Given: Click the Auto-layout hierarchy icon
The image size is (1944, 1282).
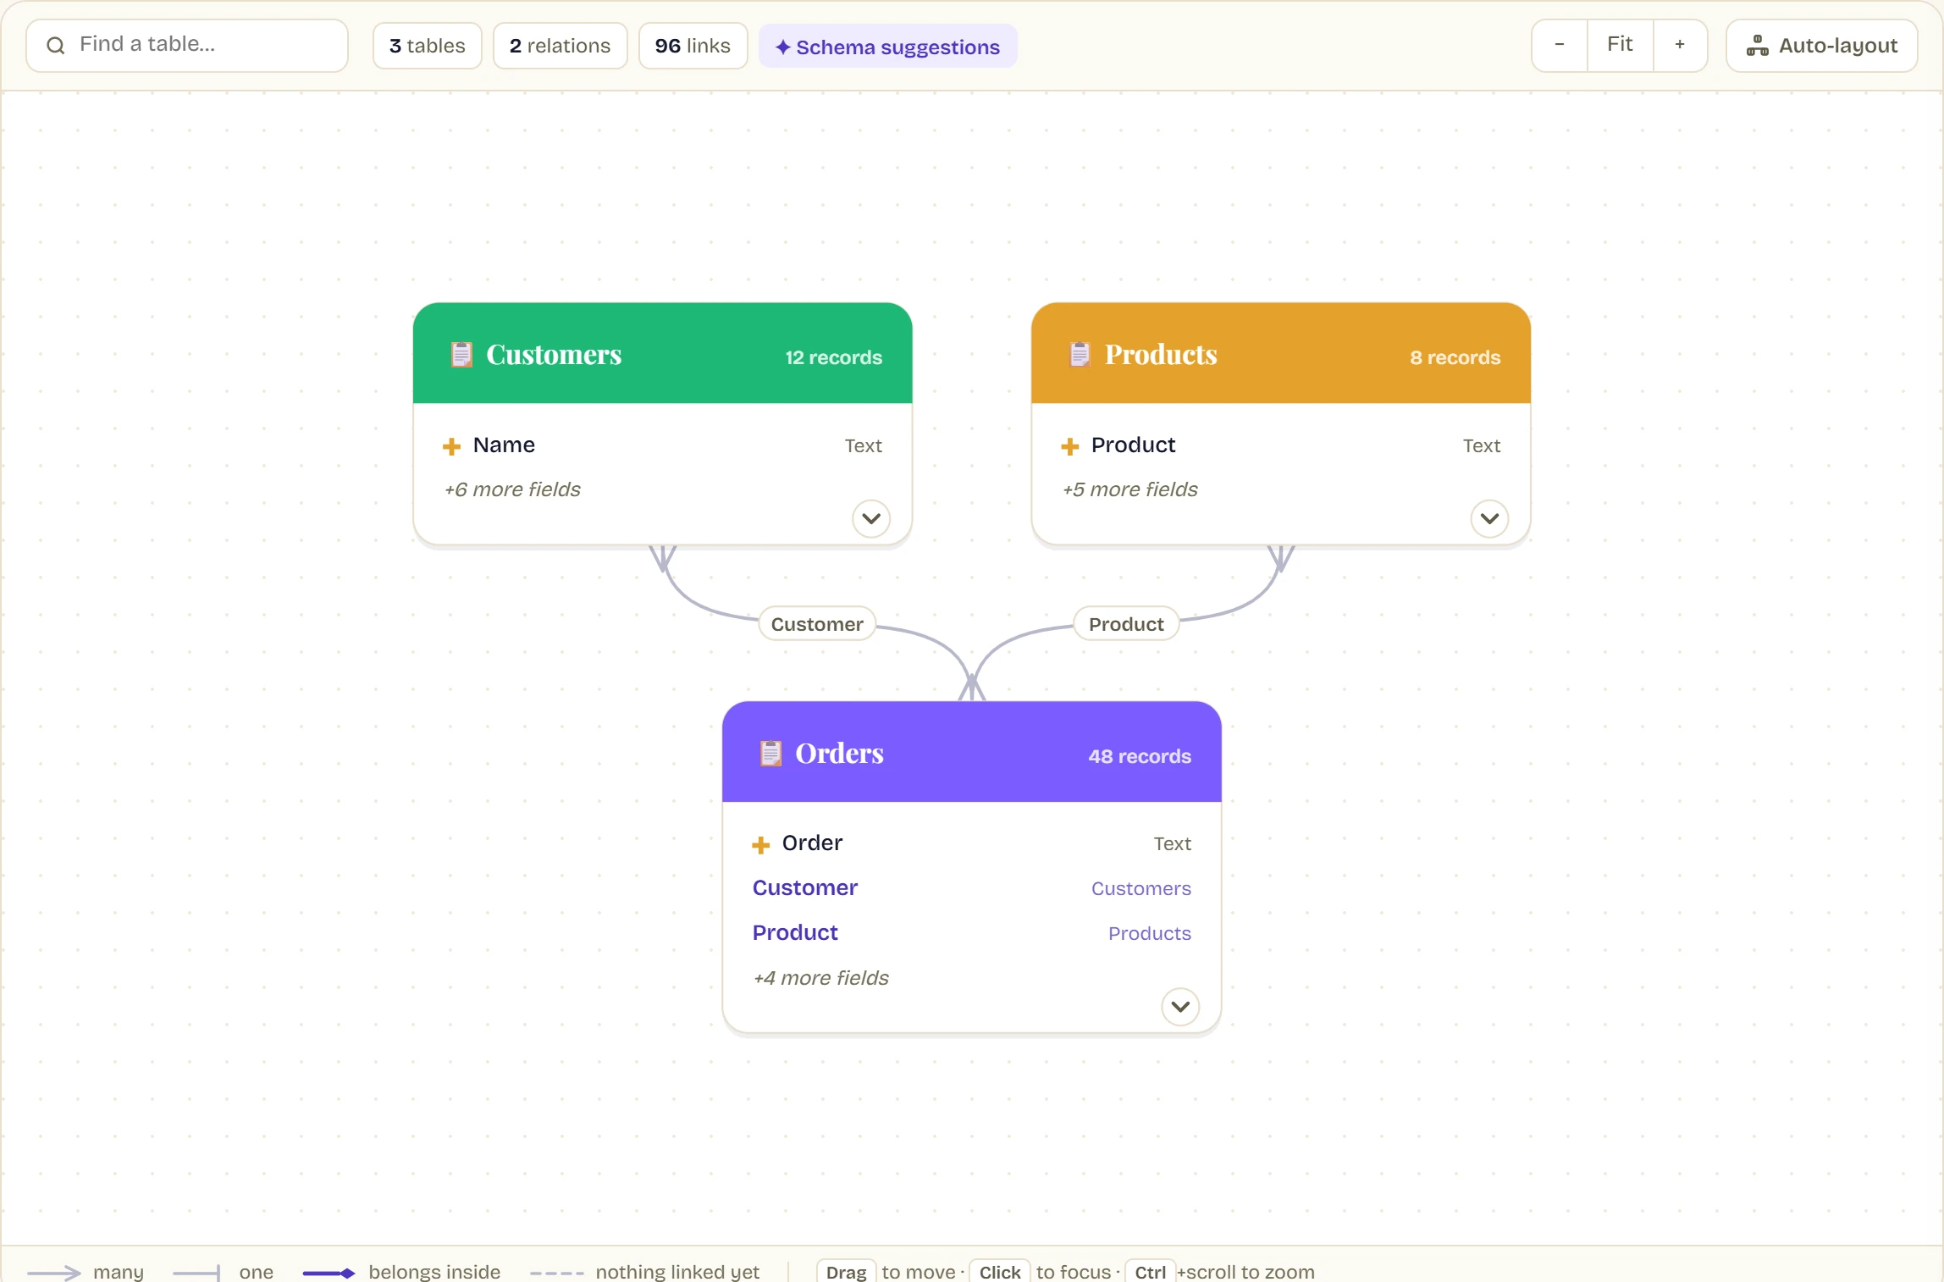Looking at the screenshot, I should click(1758, 46).
